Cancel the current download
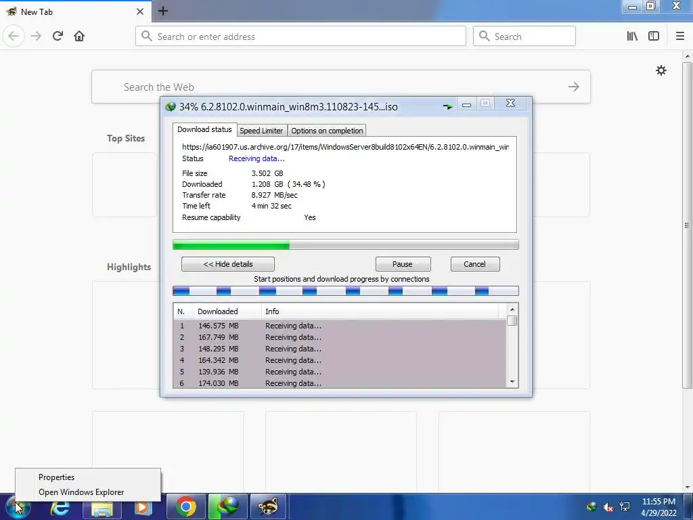 click(474, 264)
